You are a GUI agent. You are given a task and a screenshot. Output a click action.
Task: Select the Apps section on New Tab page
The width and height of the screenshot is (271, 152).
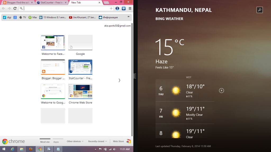56,142
